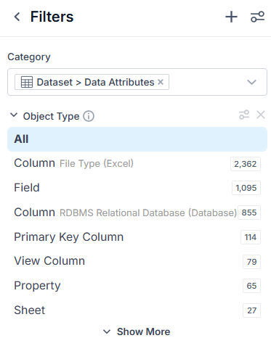Open the Category dropdown arrow
The image size is (271, 338).
[x=251, y=82]
